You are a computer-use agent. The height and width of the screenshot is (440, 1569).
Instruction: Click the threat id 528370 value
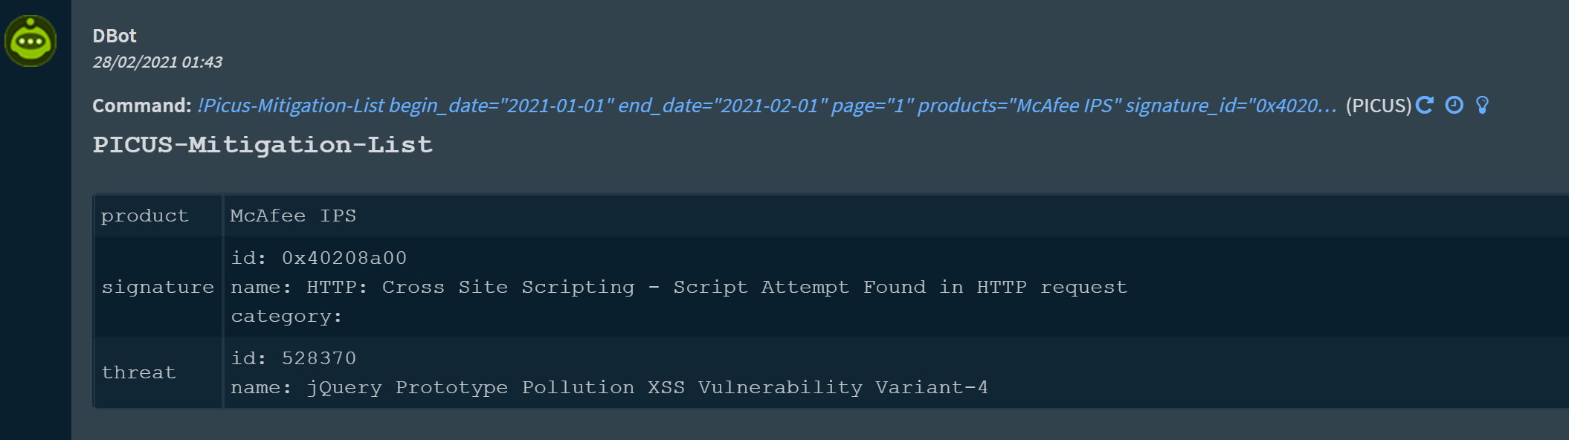point(294,357)
